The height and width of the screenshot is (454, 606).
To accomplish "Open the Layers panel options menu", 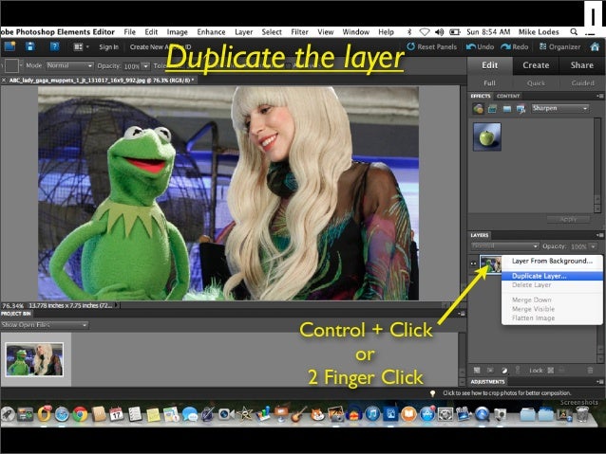I will pos(599,235).
